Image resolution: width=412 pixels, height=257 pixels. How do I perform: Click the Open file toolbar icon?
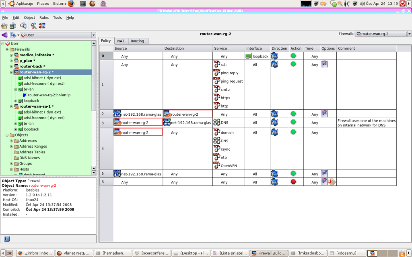(x=5, y=26)
